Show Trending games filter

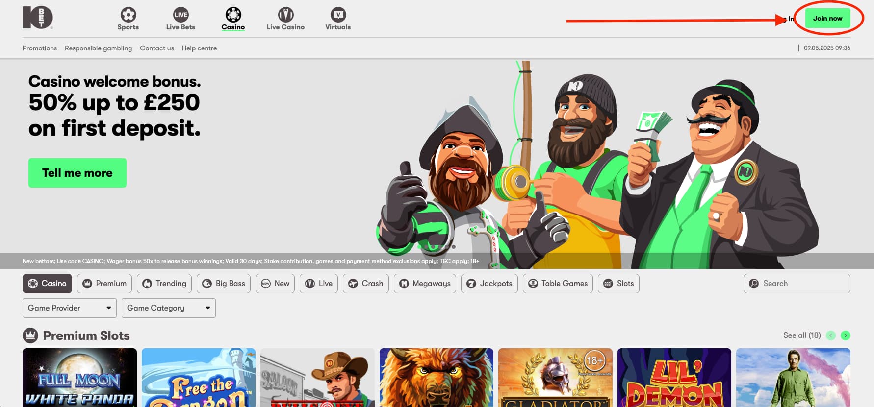click(164, 284)
